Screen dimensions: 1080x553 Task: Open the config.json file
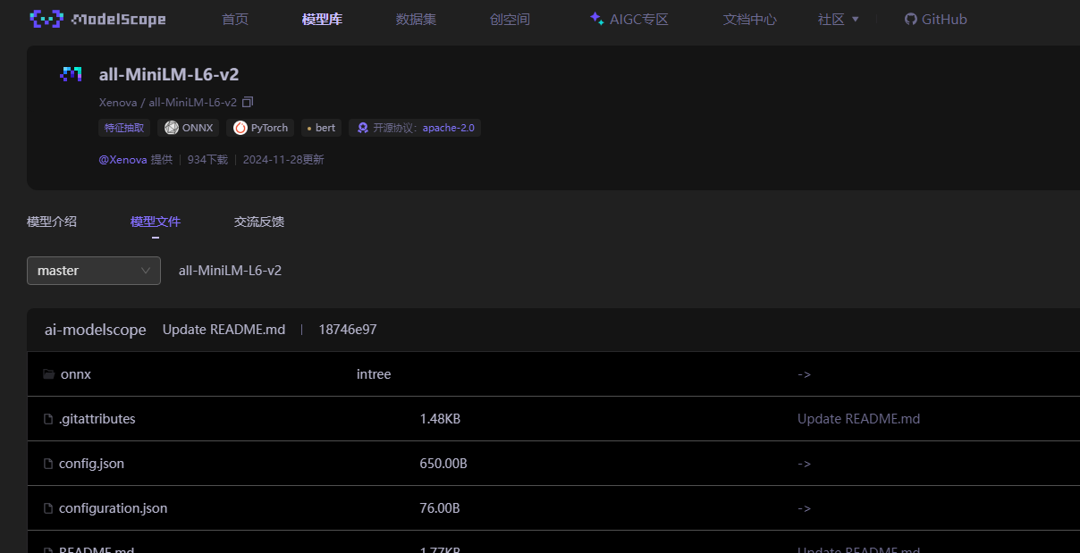pos(91,464)
